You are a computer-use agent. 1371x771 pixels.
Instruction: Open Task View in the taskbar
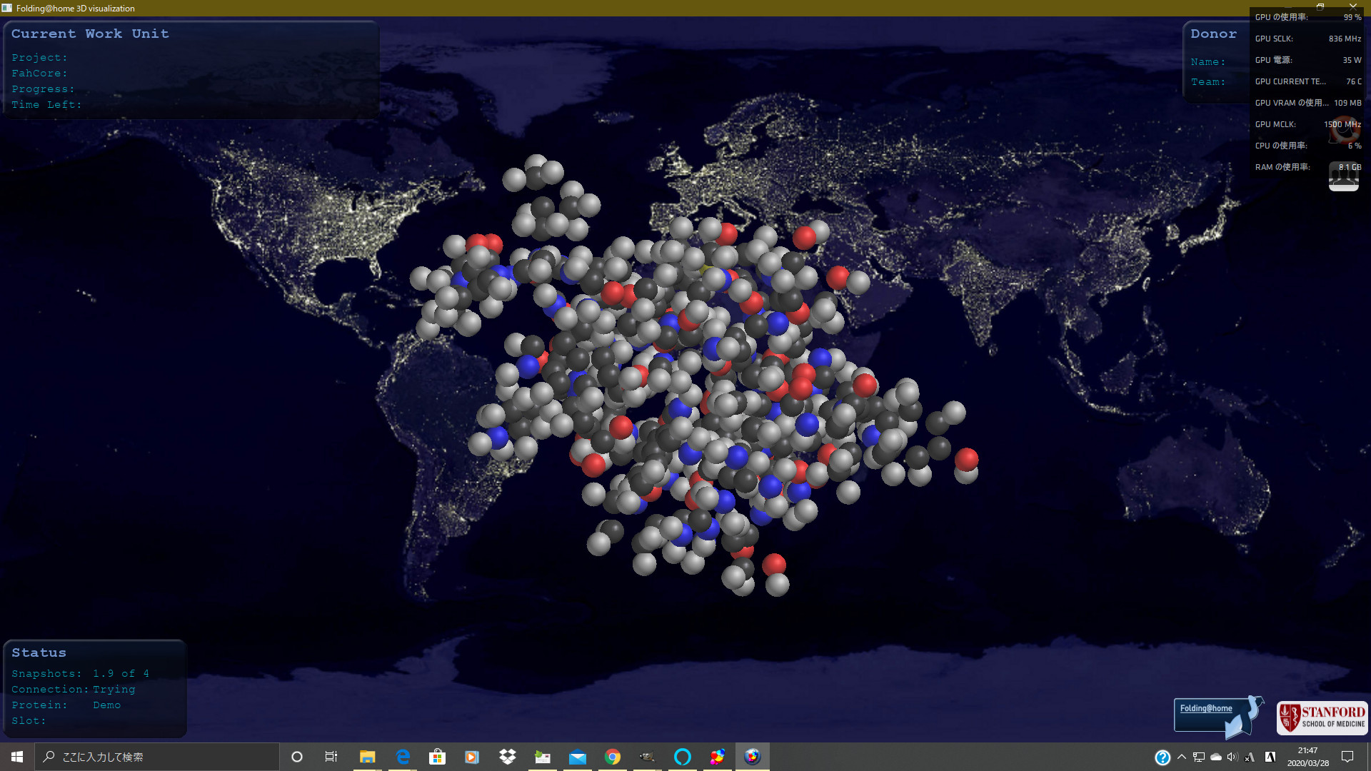[331, 757]
